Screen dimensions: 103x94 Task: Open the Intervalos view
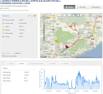[x=82, y=7]
